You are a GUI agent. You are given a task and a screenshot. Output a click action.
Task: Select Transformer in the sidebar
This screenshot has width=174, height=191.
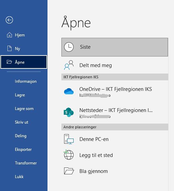[x=24, y=163]
